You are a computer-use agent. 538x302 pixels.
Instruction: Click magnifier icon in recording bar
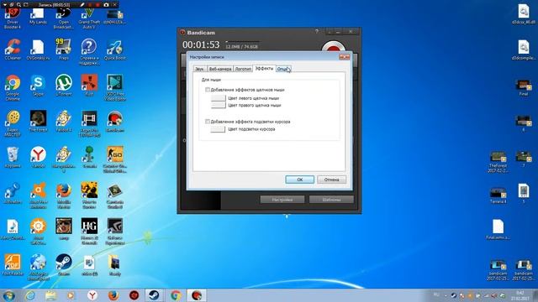(18, 5)
